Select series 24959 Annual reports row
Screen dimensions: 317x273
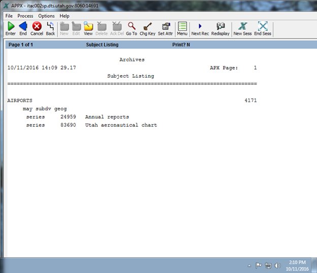pos(77,117)
